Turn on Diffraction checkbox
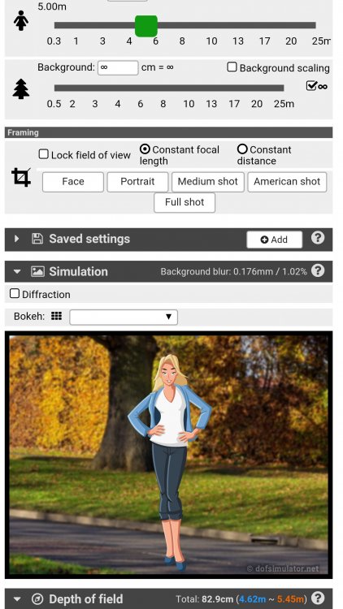 15,294
